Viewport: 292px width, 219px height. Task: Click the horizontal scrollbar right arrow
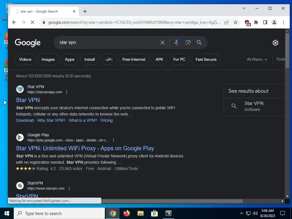click(x=283, y=201)
